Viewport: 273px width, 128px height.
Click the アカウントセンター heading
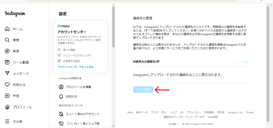(72, 32)
